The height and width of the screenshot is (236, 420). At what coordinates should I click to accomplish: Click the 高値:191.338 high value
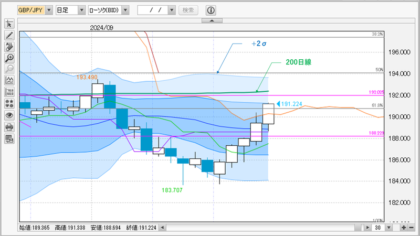(x=70, y=228)
